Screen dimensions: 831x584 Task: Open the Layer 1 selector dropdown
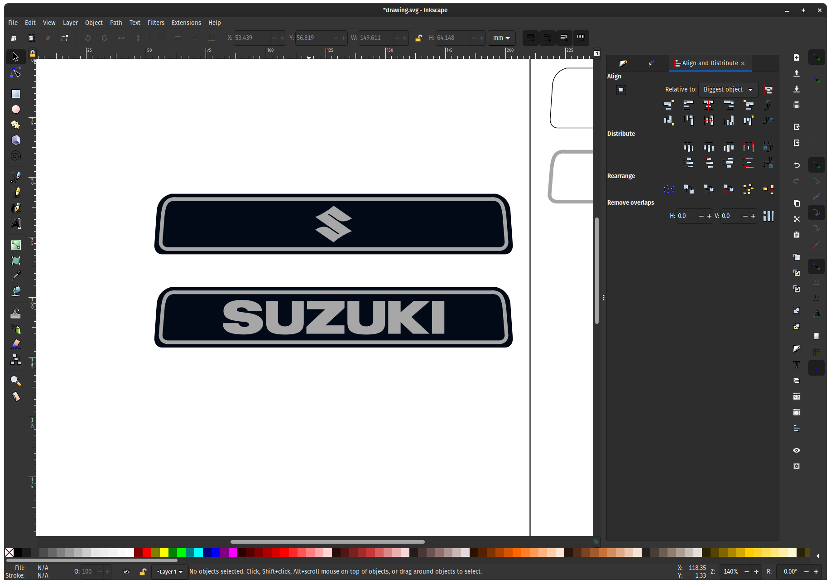[x=170, y=572]
